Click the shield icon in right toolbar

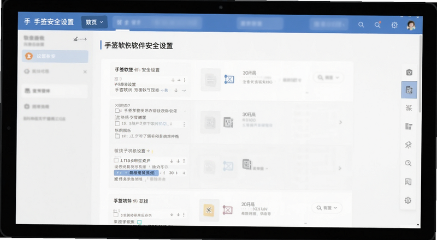[409, 73]
